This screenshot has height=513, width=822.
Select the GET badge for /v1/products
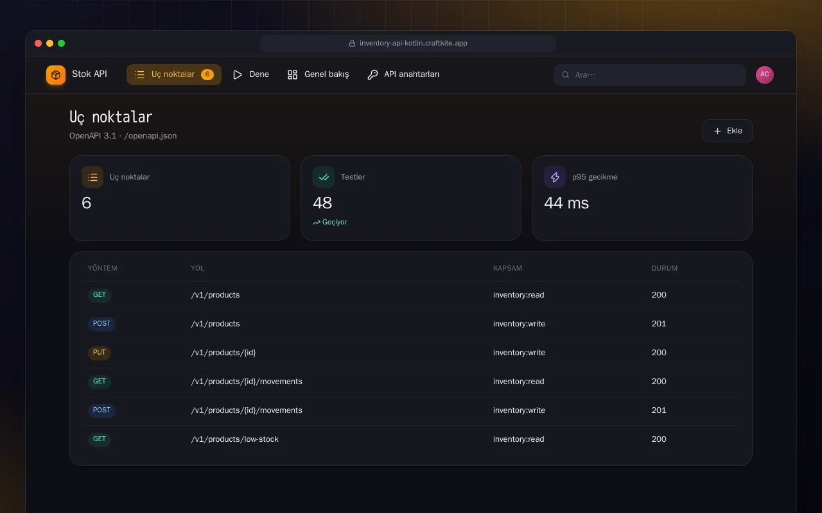[x=100, y=295]
